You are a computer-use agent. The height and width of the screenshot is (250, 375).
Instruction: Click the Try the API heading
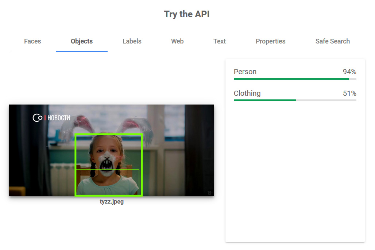[187, 14]
